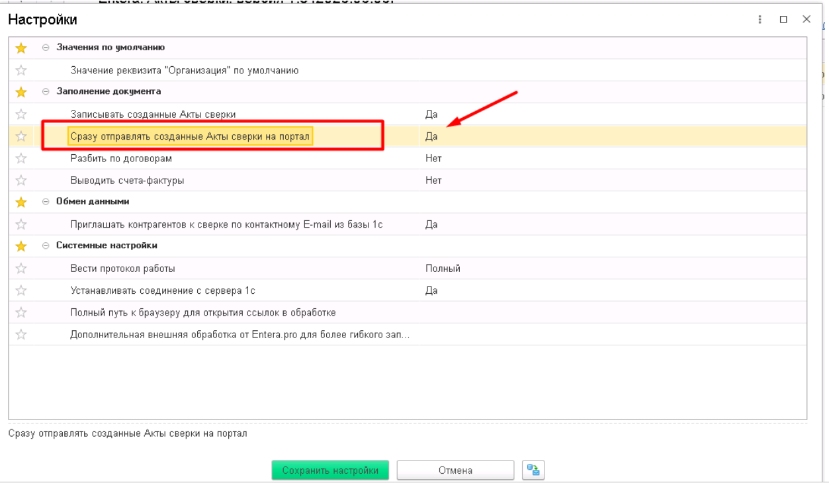Collapse the Заполнение документа group

46,92
